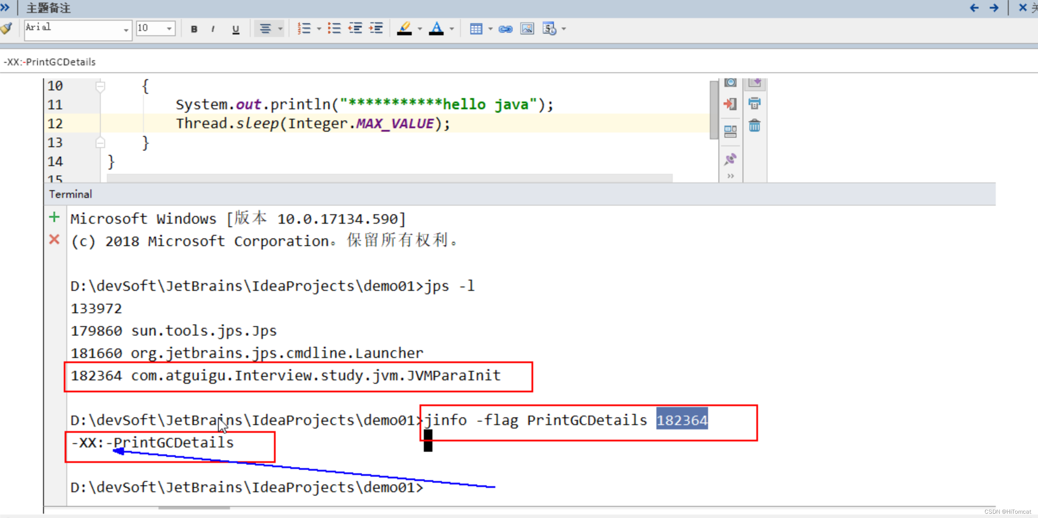Toggle underline formatting

click(236, 29)
